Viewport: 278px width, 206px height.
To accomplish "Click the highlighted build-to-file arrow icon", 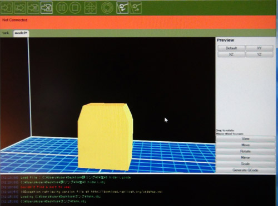I will point(47,8).
